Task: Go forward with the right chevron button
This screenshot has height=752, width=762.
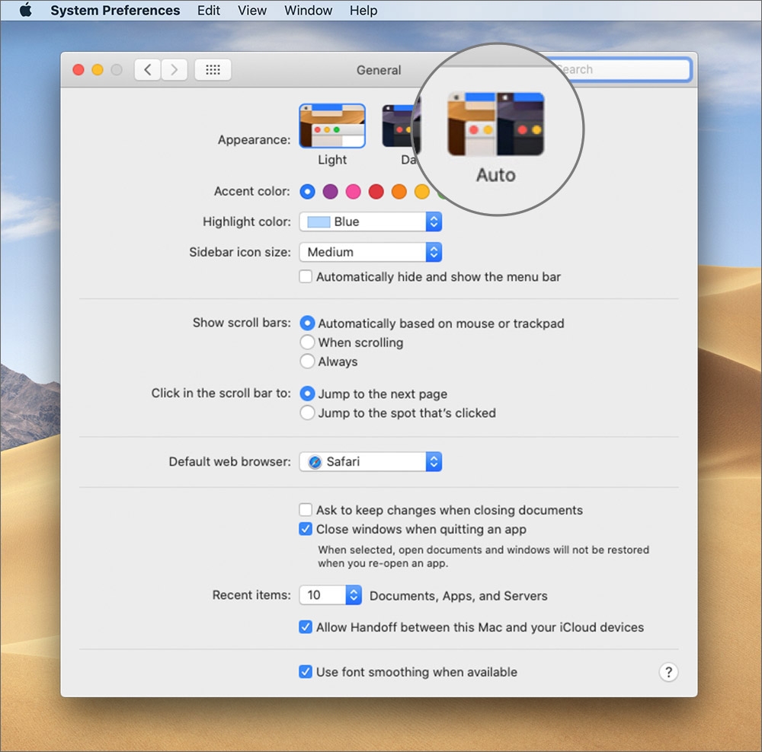Action: [x=174, y=70]
